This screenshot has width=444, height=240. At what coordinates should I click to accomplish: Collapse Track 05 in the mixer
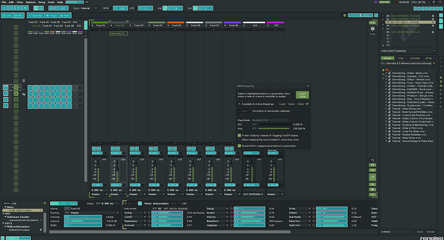tap(169, 26)
